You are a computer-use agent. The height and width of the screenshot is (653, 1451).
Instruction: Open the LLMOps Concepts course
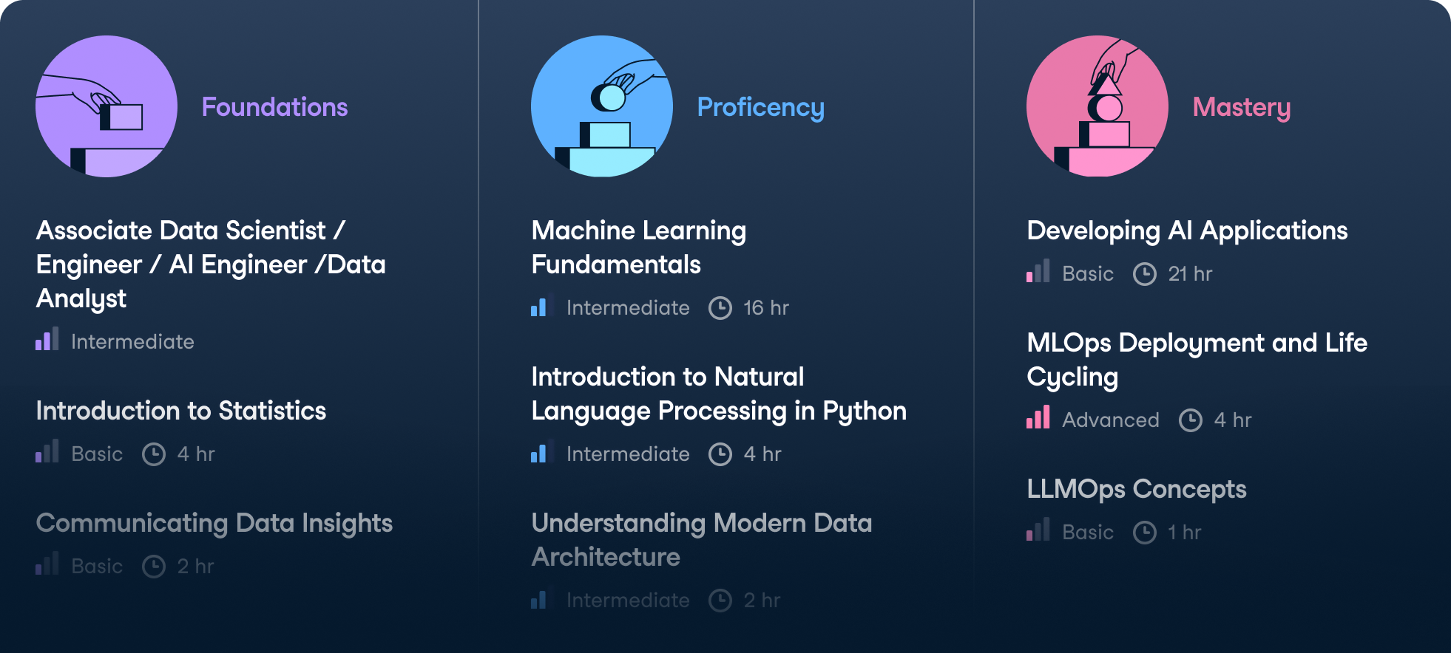pyautogui.click(x=1137, y=489)
